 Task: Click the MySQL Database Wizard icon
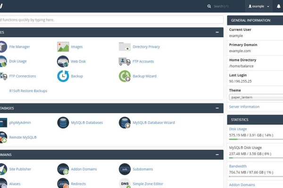coord(125,123)
